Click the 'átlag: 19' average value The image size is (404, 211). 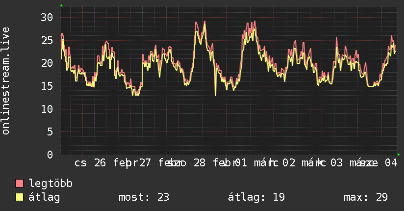pyautogui.click(x=256, y=197)
